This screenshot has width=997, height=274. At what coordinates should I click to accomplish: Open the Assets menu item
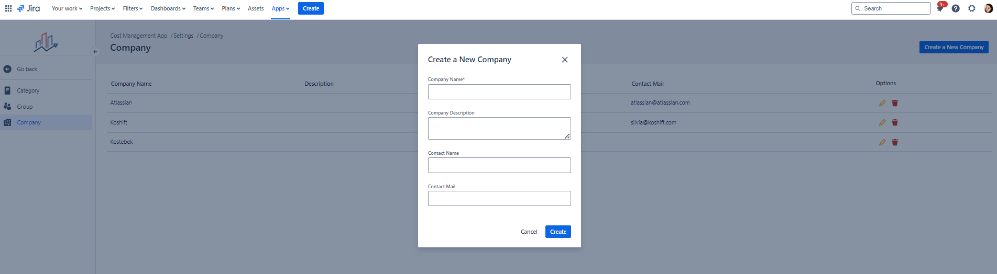click(x=256, y=8)
